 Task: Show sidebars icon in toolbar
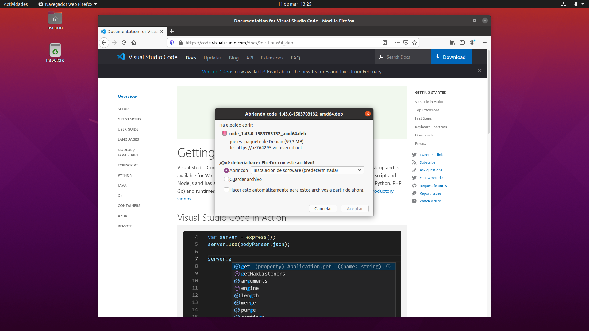coord(462,43)
